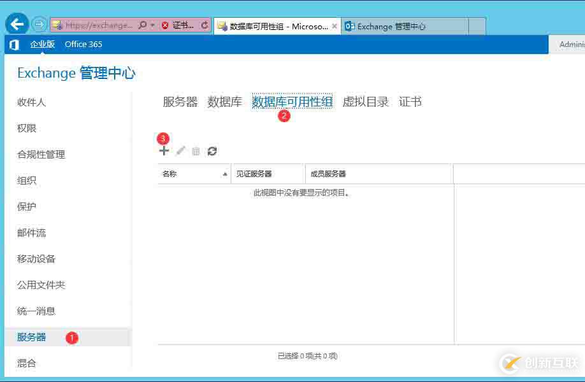Switch to the 数据库 tab
Image resolution: width=585 pixels, height=382 pixels.
pyautogui.click(x=224, y=101)
